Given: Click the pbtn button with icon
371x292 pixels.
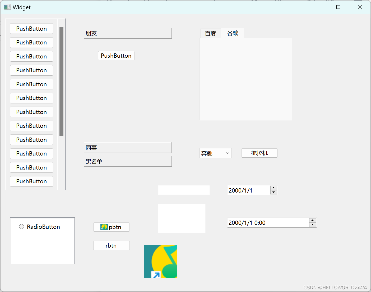Looking at the screenshot, I should coord(112,227).
